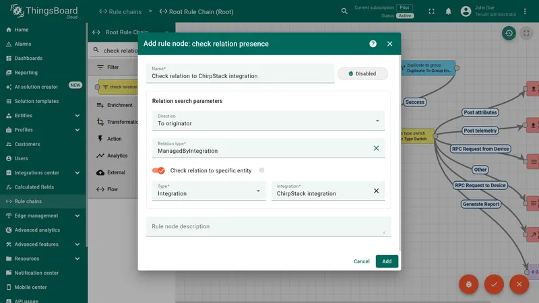Viewport: 539px width, 303px height.
Task: Click the Add button
Action: coord(387,261)
